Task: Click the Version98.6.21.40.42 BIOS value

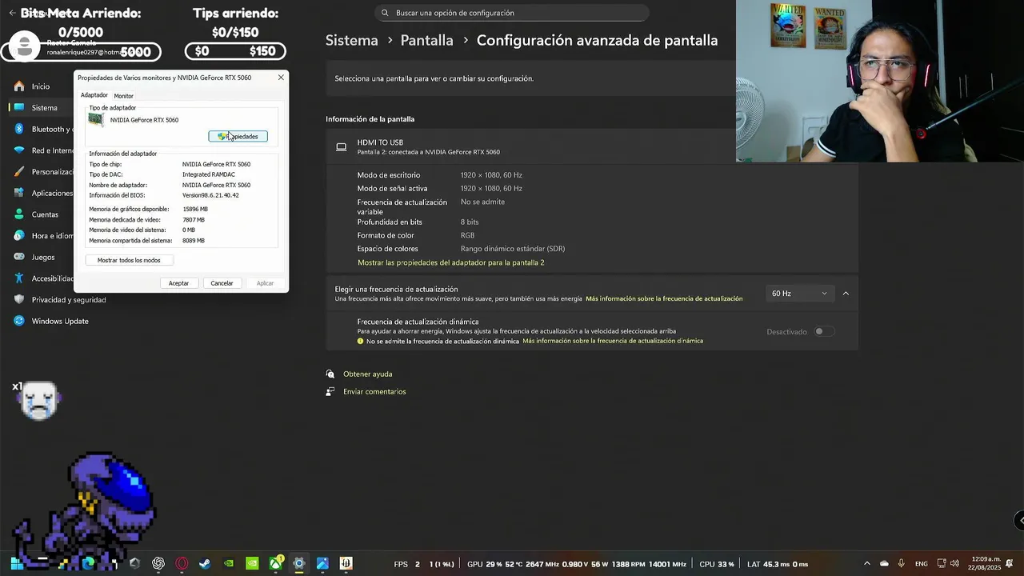Action: [210, 195]
